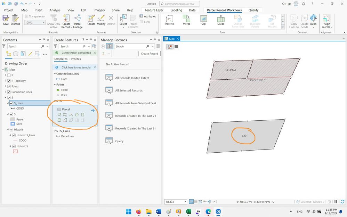Switch Contents to List By Selection
The image size is (347, 217).
[x=23, y=54]
